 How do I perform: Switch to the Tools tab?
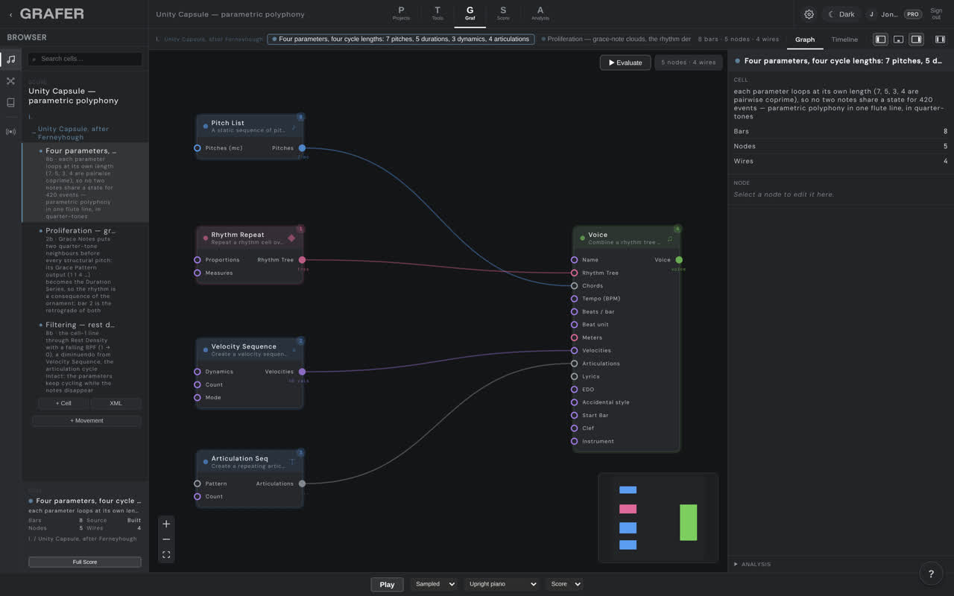point(437,13)
